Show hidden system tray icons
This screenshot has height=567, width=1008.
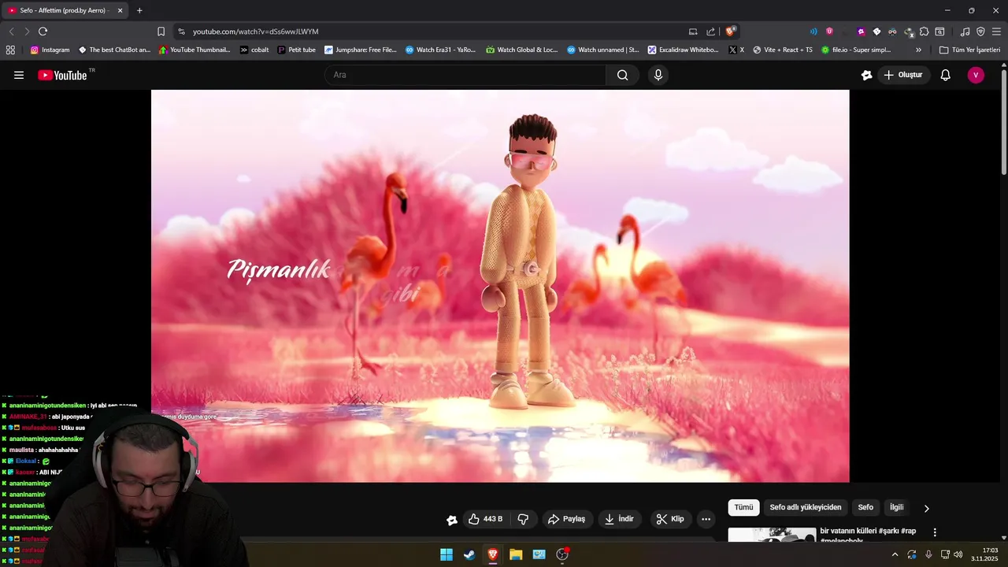pos(895,554)
